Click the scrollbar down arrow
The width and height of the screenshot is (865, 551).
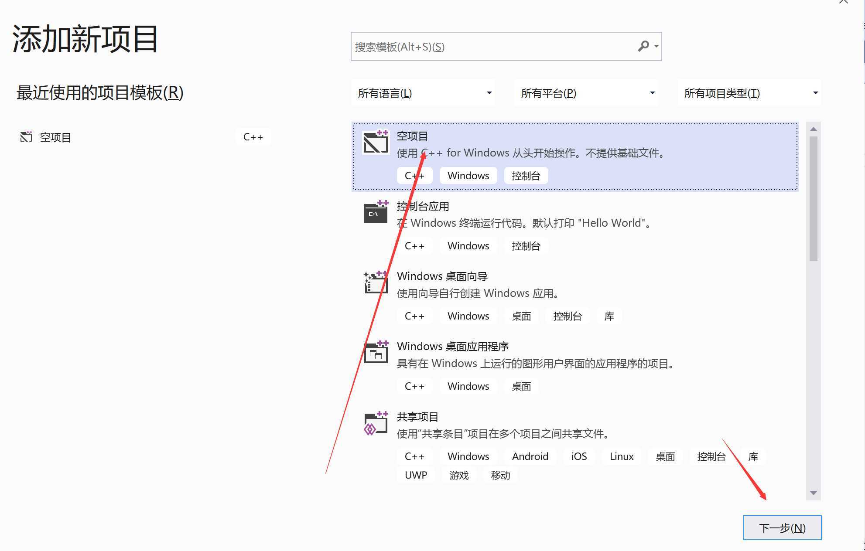(814, 493)
